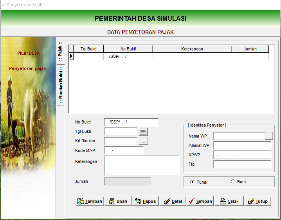Viewport: 281px width, 220px height.
Task: Switch to the Pajak vertical tab
Action: click(x=60, y=51)
